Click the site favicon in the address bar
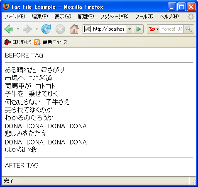198x187 pixels. [x=88, y=29]
